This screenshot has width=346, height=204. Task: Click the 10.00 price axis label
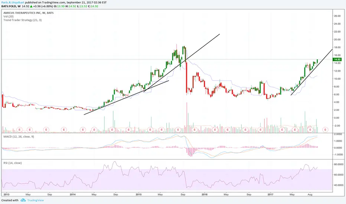[x=337, y=79]
